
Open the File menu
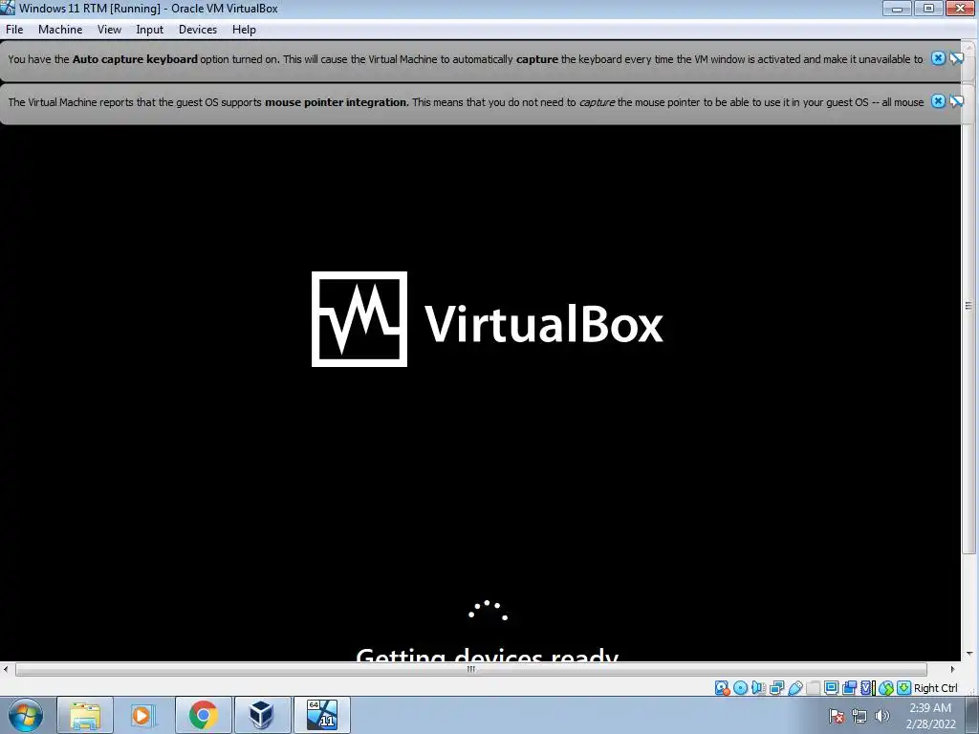[14, 30]
